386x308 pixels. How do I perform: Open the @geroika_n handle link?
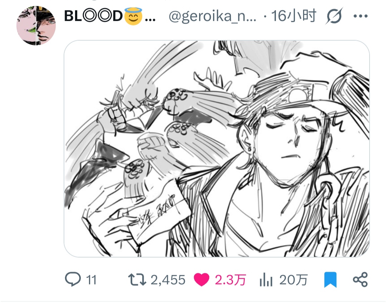click(212, 16)
